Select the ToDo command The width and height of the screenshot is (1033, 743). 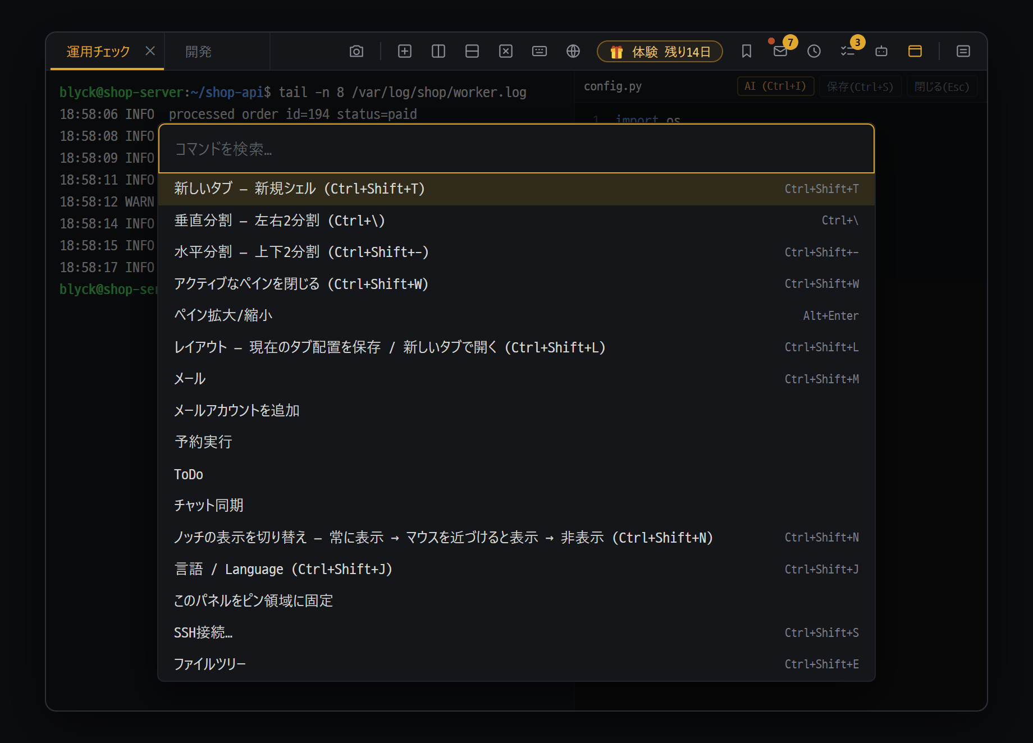516,474
